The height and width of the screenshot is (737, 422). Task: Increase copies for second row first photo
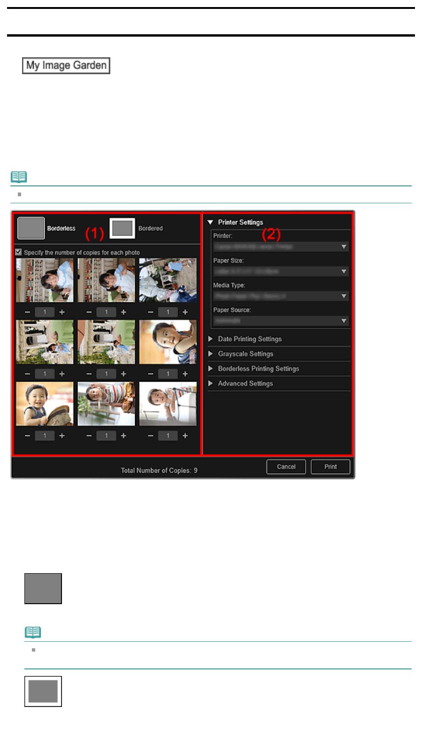pyautogui.click(x=62, y=374)
